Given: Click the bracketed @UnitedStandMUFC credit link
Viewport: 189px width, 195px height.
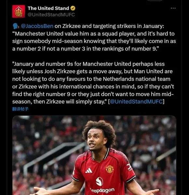Looking at the screenshot, I should pyautogui.click(x=137, y=102).
